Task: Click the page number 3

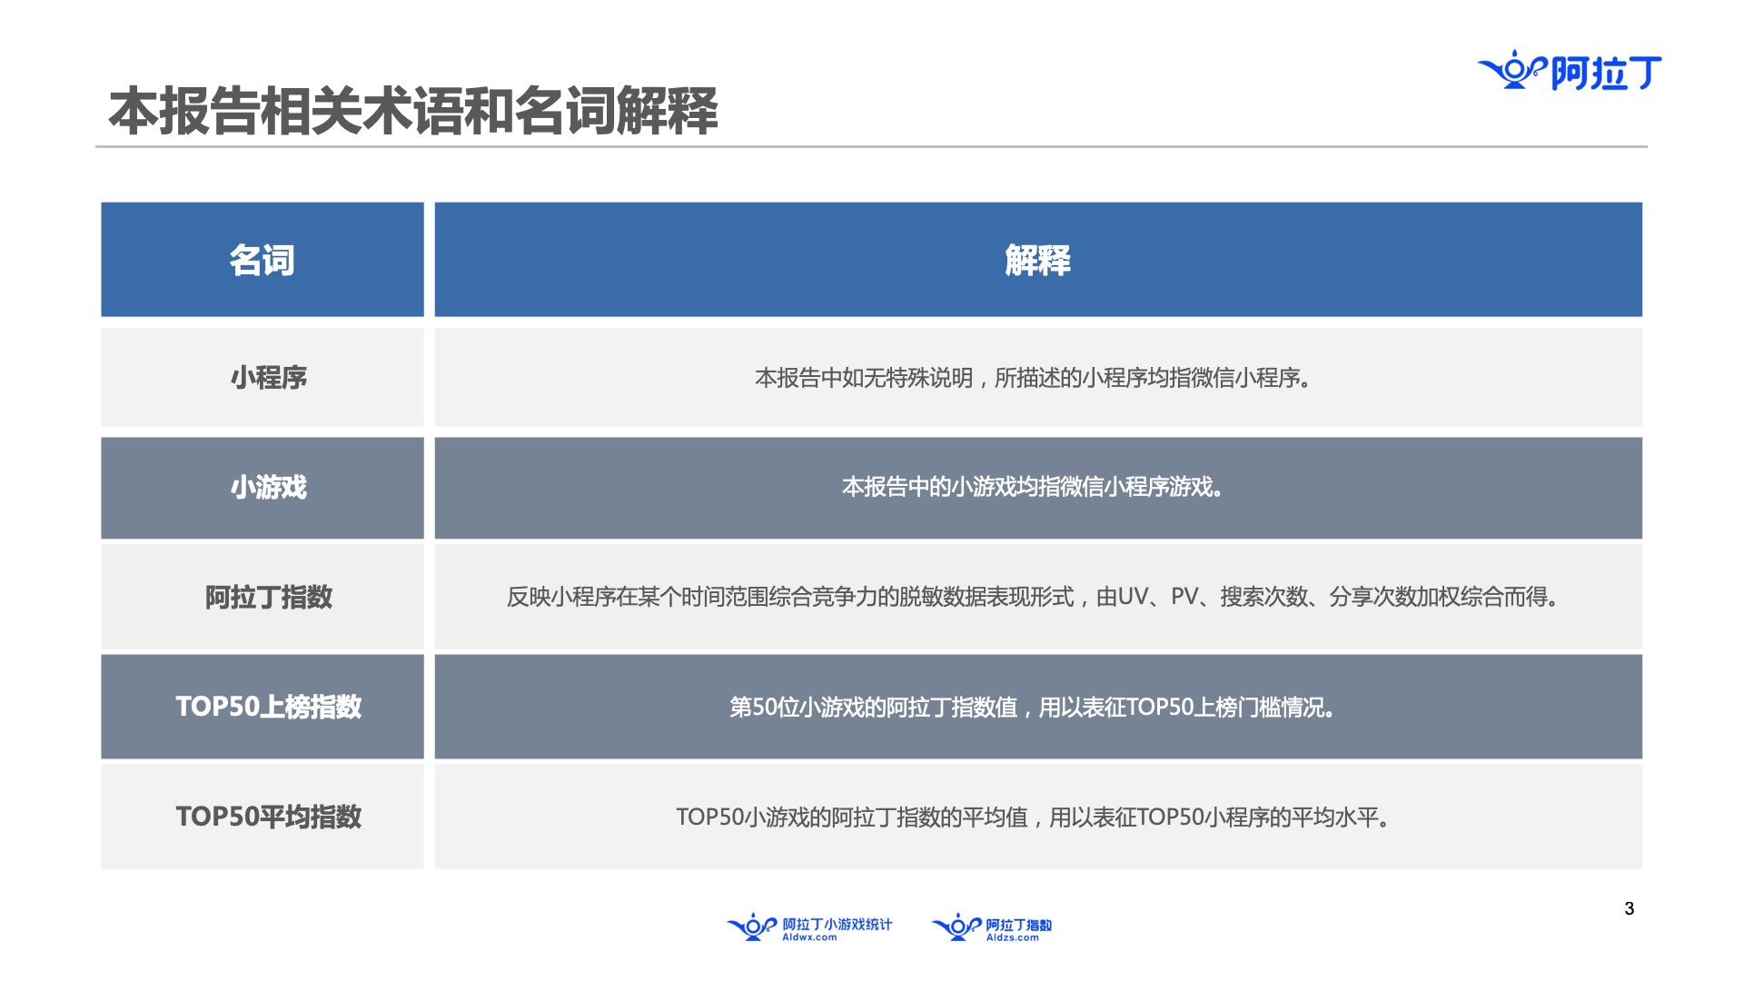Action: (1630, 908)
